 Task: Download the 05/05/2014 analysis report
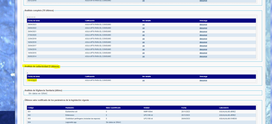(x=203, y=56)
